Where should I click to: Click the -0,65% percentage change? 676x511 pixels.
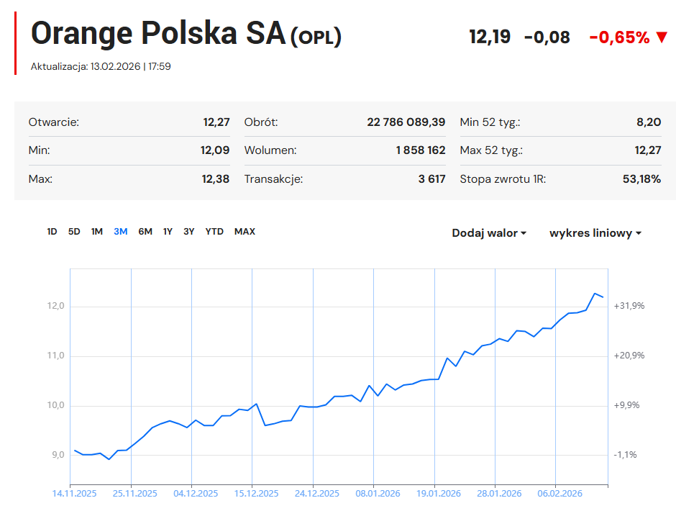[x=619, y=37]
